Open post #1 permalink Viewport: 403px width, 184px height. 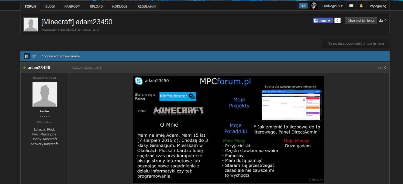point(380,68)
